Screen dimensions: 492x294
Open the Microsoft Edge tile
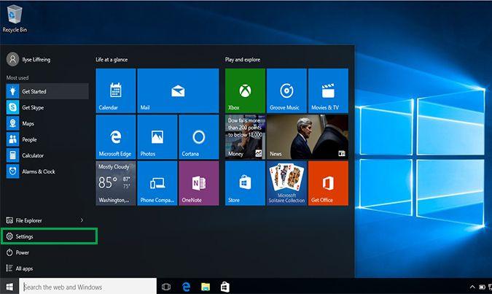[x=116, y=137]
